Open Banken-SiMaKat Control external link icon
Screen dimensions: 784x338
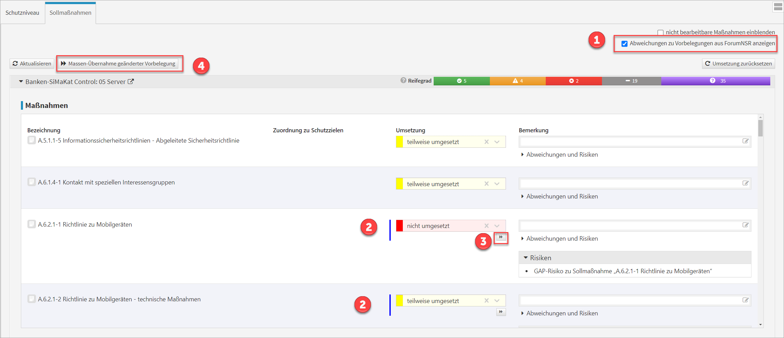(x=131, y=82)
